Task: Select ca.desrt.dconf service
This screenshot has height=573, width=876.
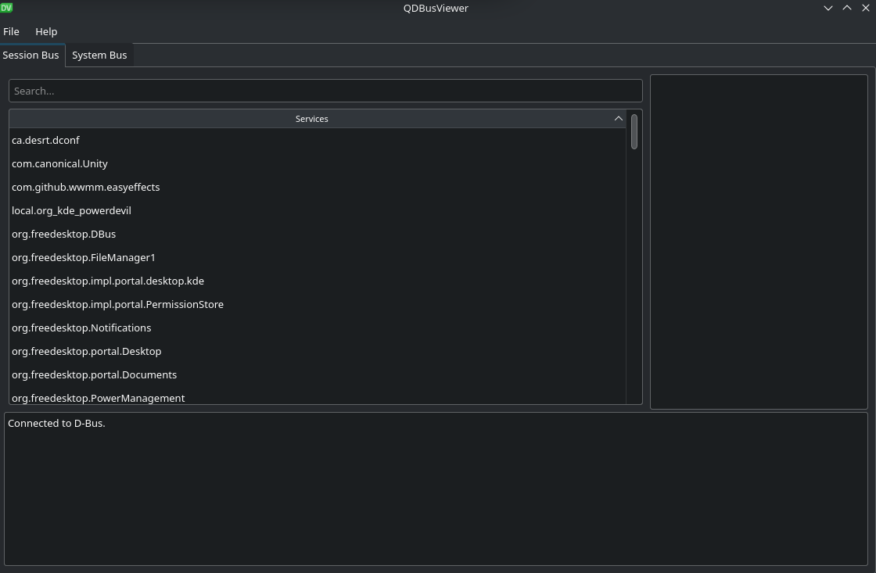Action: pyautogui.click(x=45, y=141)
